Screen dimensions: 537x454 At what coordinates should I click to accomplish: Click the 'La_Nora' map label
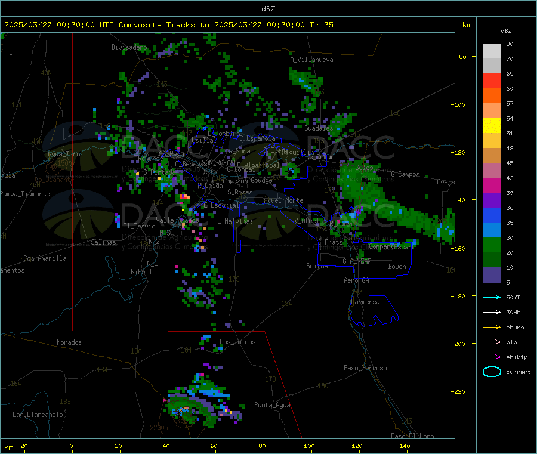click(237, 151)
